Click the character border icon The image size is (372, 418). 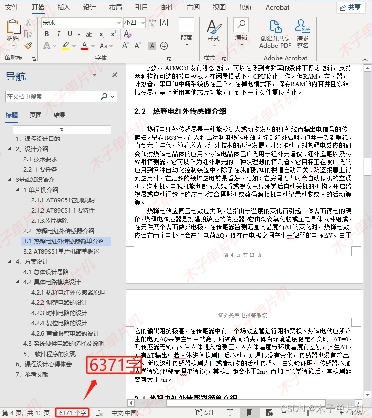pyautogui.click(x=164, y=22)
